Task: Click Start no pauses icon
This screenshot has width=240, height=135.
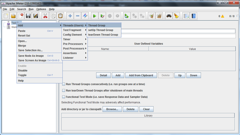Action: click(102, 16)
